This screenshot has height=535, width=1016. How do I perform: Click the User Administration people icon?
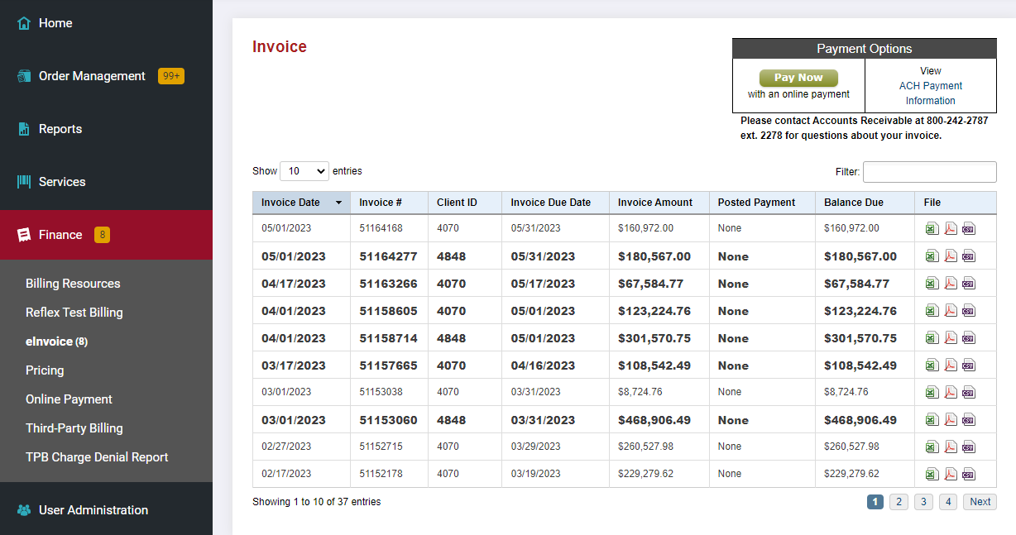click(24, 510)
